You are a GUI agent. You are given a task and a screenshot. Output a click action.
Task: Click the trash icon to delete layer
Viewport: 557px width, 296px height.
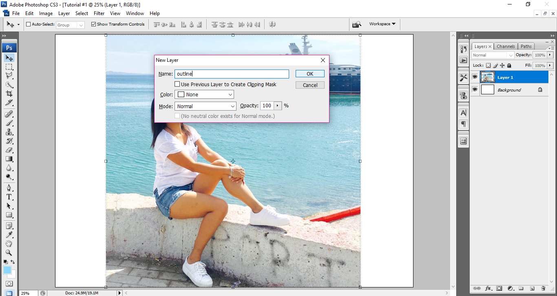(543, 288)
